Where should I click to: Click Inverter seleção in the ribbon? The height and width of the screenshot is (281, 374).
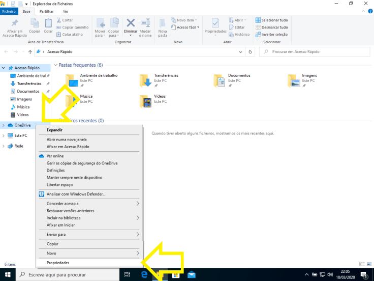271,34
